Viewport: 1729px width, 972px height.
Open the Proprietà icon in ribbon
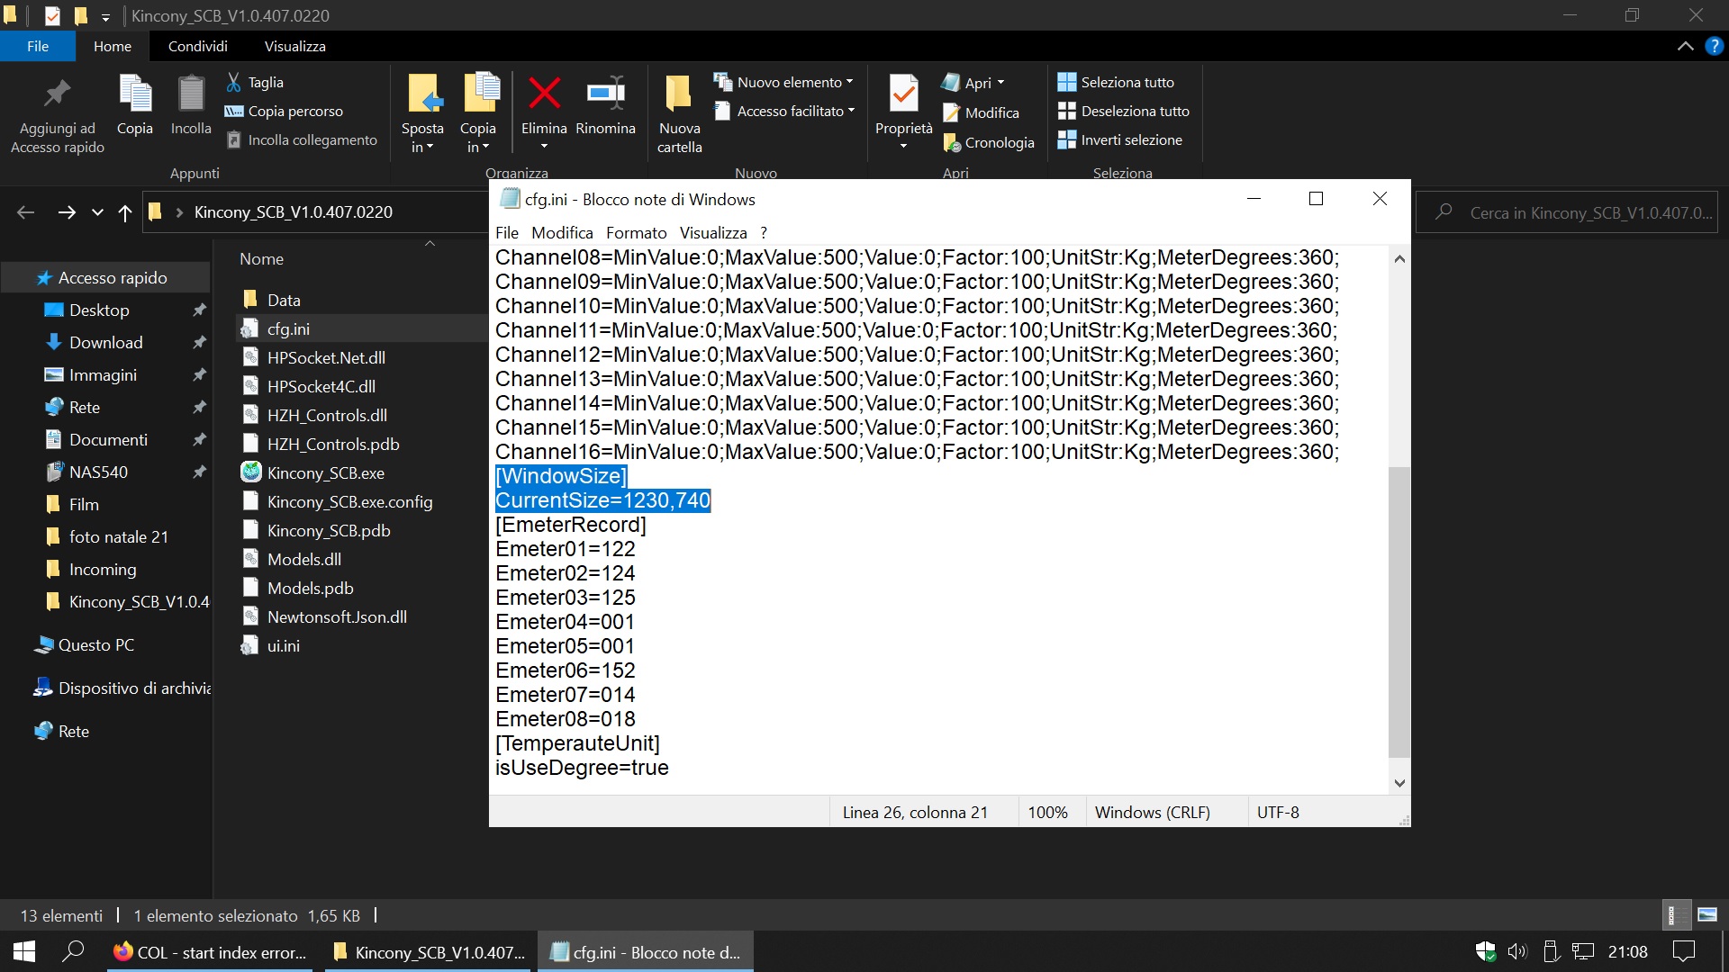click(x=903, y=94)
